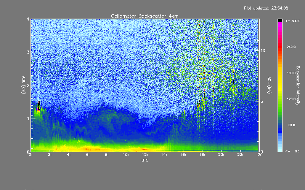This screenshot has width=305, height=190.
Task: Click the '8:' UTC tick label
Action: click(x=107, y=155)
